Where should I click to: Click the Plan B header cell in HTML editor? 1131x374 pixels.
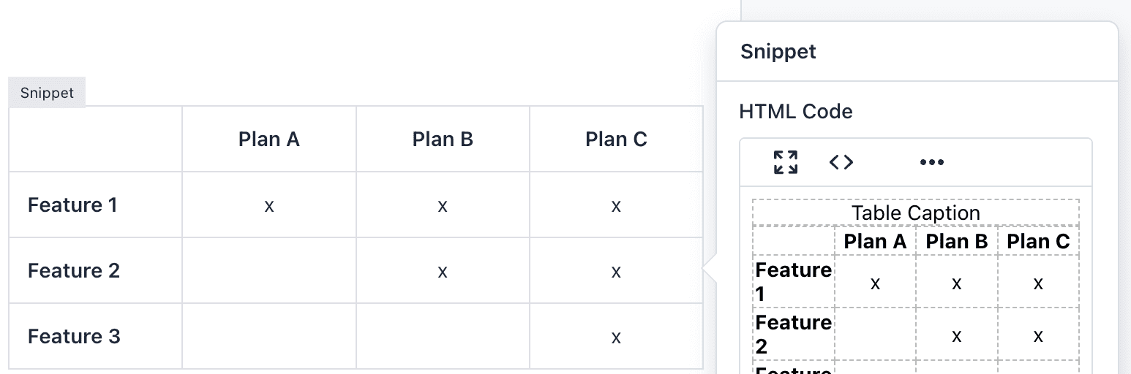(957, 242)
